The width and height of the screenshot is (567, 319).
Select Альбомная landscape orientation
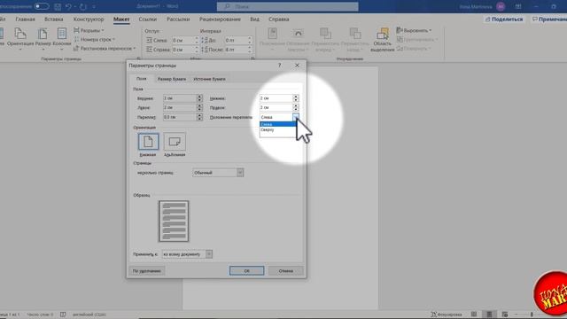pyautogui.click(x=175, y=144)
